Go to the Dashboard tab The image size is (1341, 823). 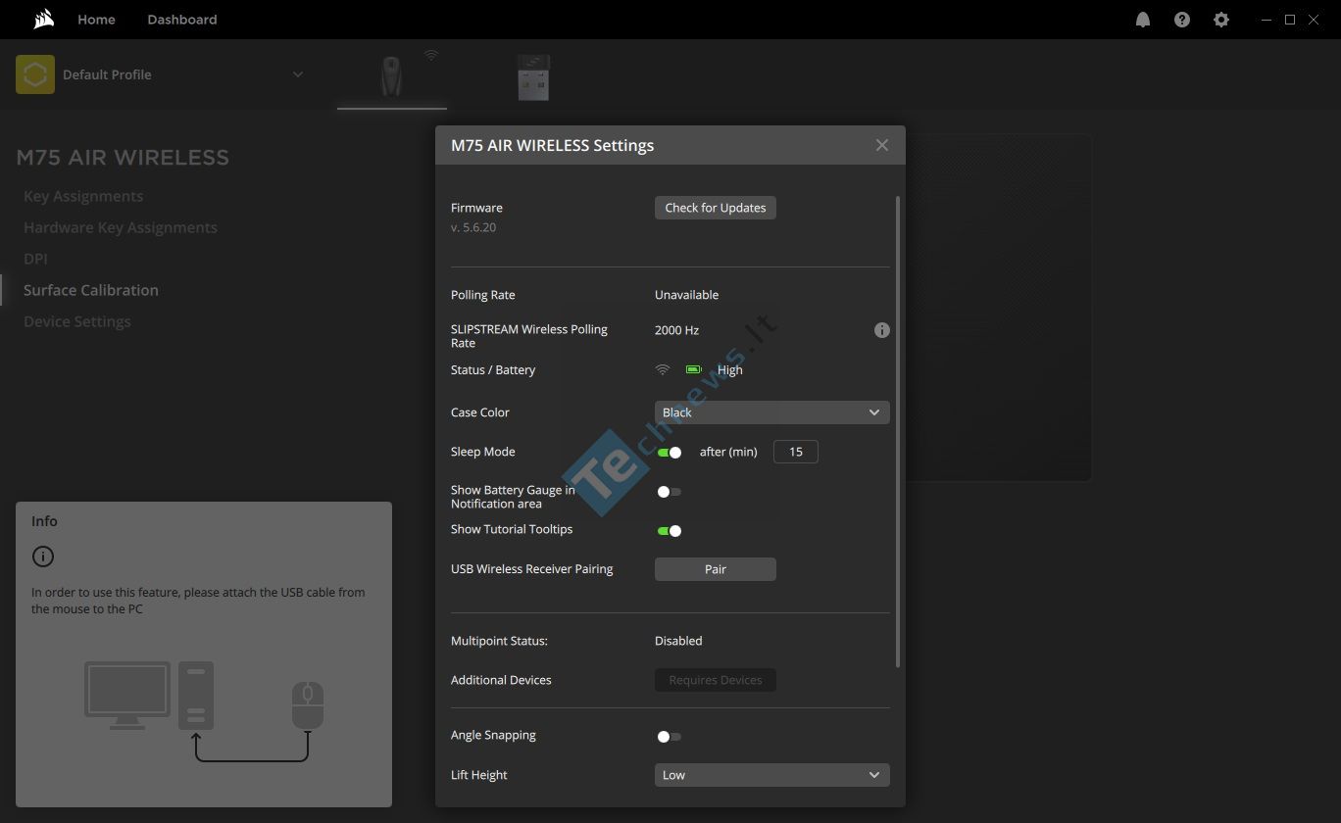[x=182, y=20]
